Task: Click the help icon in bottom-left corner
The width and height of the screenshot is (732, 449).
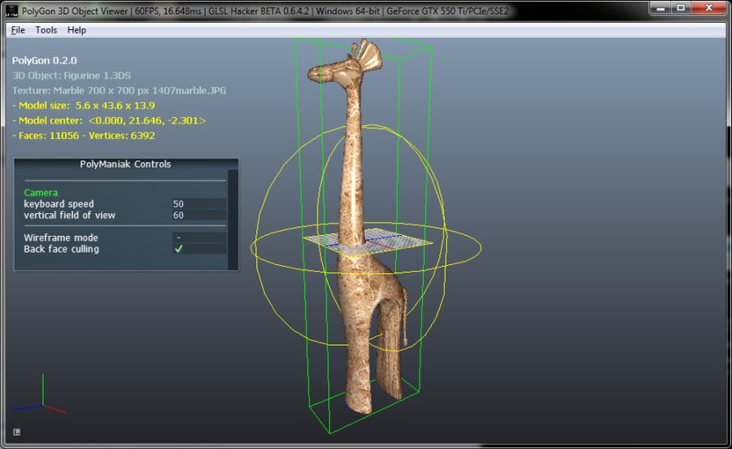Action: 17,432
